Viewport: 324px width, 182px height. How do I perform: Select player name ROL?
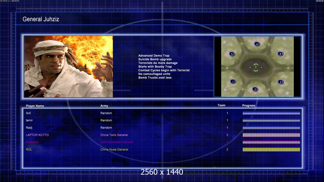[29, 150]
